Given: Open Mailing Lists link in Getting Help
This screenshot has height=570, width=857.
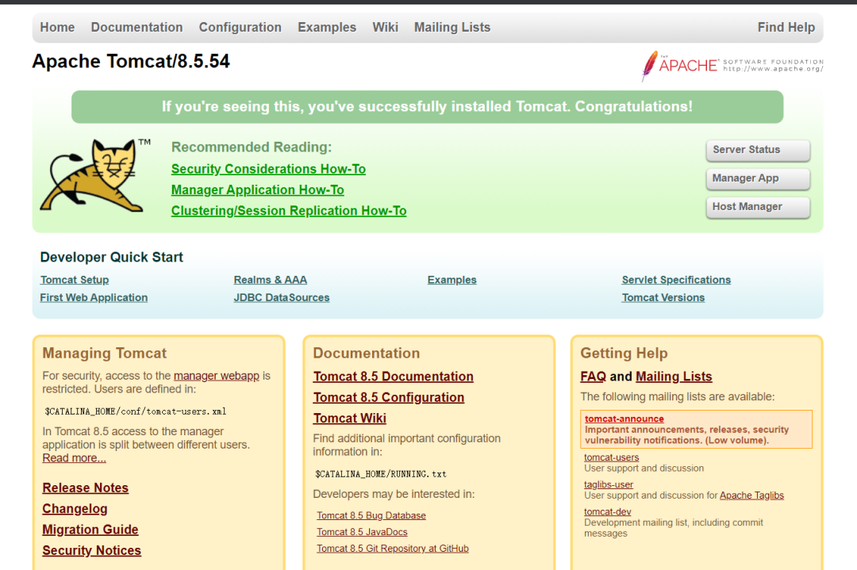Looking at the screenshot, I should (x=674, y=377).
